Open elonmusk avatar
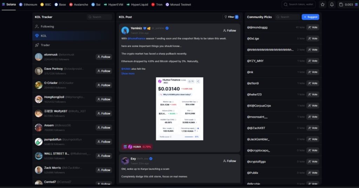 tap(39, 57)
